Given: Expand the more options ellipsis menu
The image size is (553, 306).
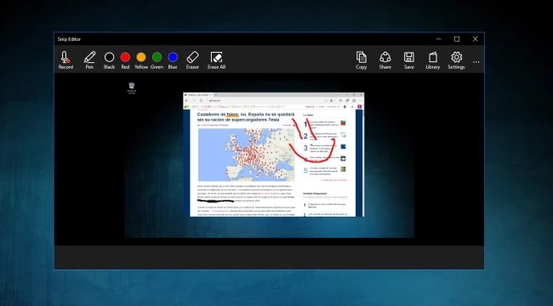Looking at the screenshot, I should [476, 62].
